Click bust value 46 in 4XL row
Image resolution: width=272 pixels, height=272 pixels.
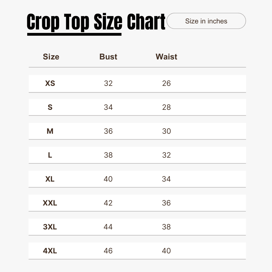pyautogui.click(x=108, y=251)
